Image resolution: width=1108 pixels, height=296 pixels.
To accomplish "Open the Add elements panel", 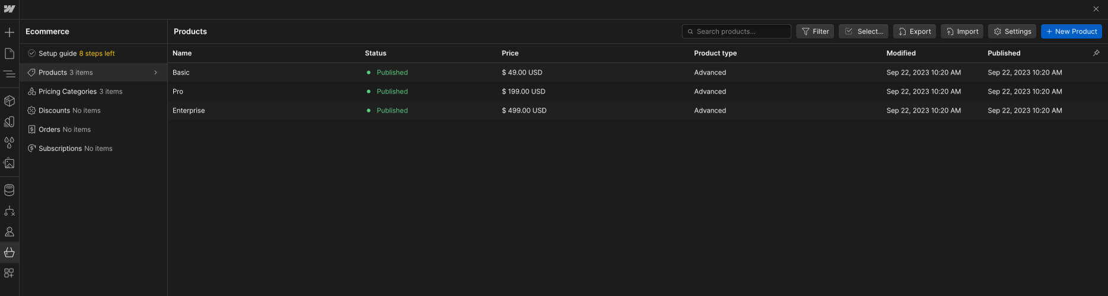I will pyautogui.click(x=9, y=33).
